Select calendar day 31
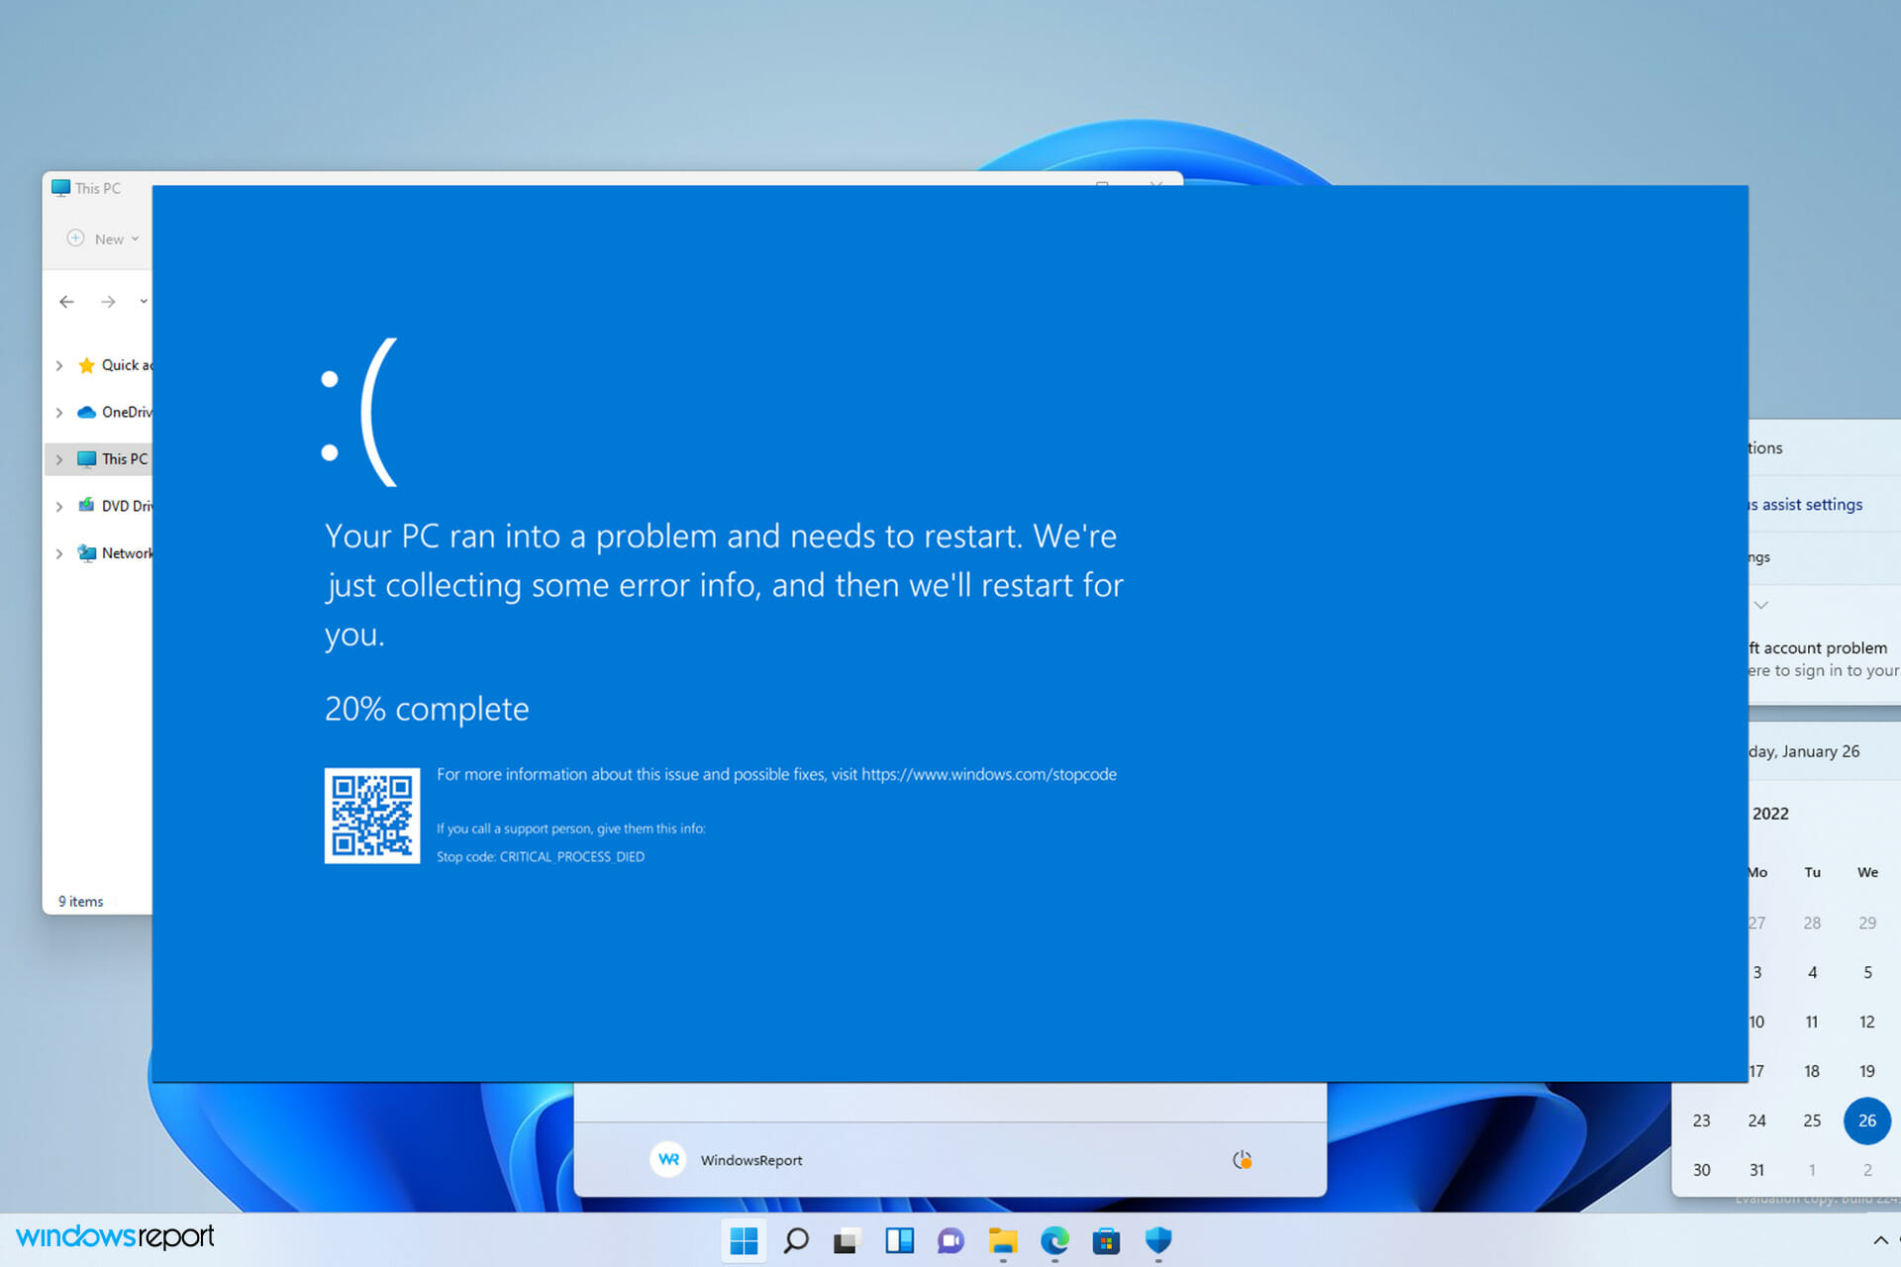 [1756, 1170]
